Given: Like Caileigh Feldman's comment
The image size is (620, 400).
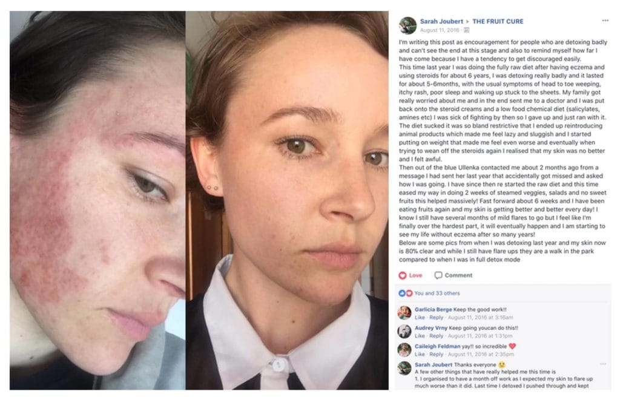Looking at the screenshot, I should (420, 354).
